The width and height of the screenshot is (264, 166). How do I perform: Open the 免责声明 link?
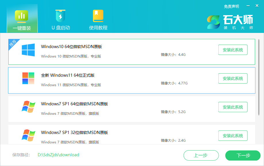231,6
